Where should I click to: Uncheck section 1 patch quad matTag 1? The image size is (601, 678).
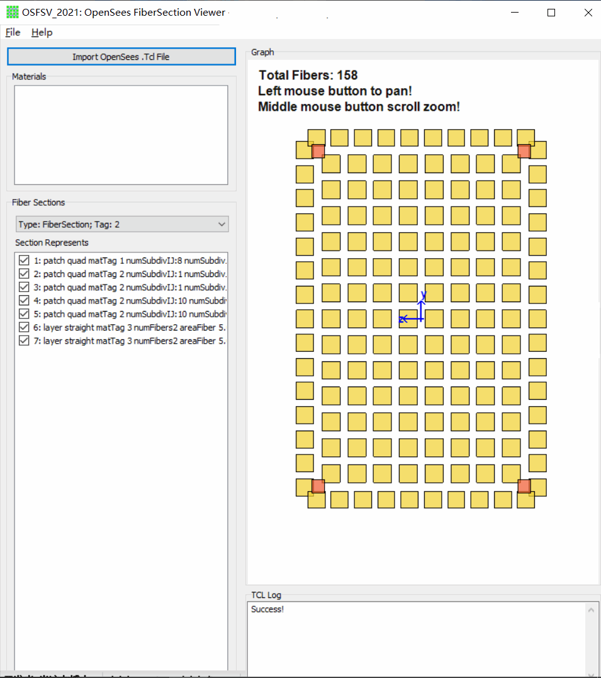coord(23,260)
